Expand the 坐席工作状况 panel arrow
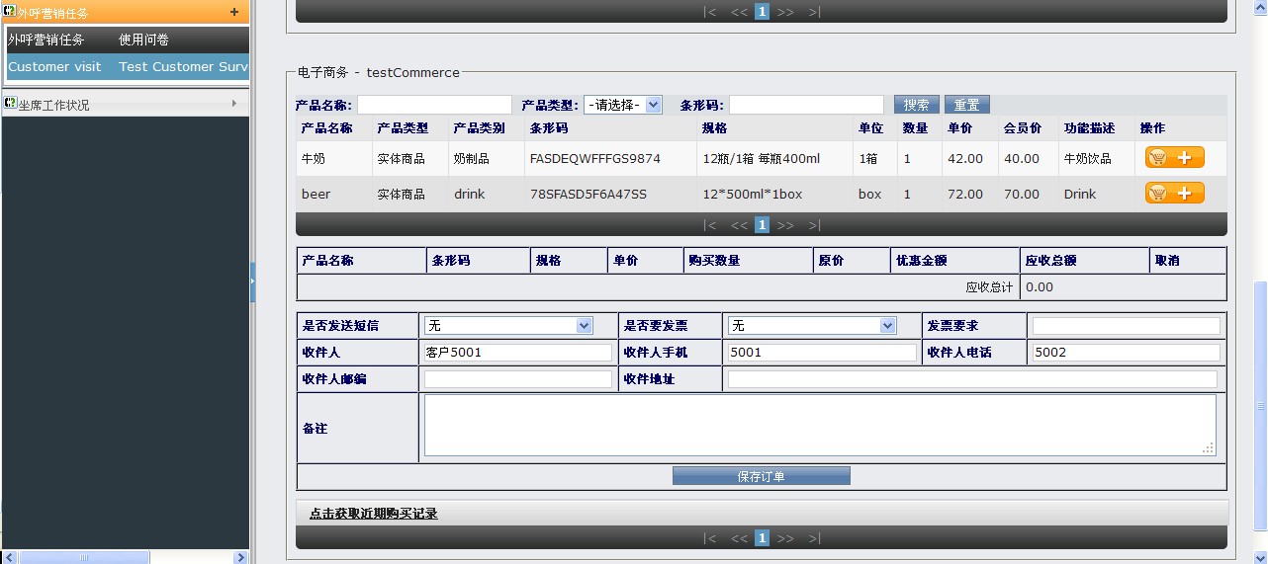This screenshot has width=1268, height=564. pyautogui.click(x=234, y=104)
